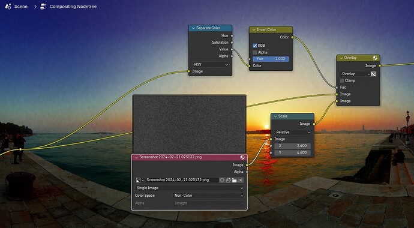Unlink the image with the X icon

(x=240, y=180)
